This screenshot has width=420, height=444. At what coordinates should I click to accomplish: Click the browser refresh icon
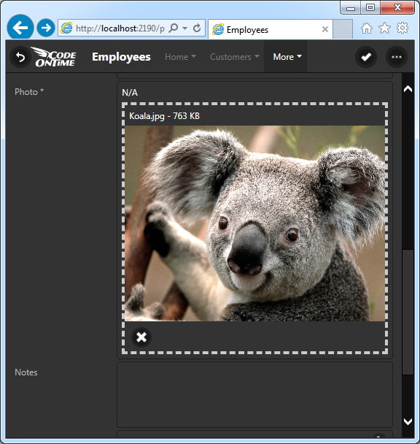(x=197, y=28)
